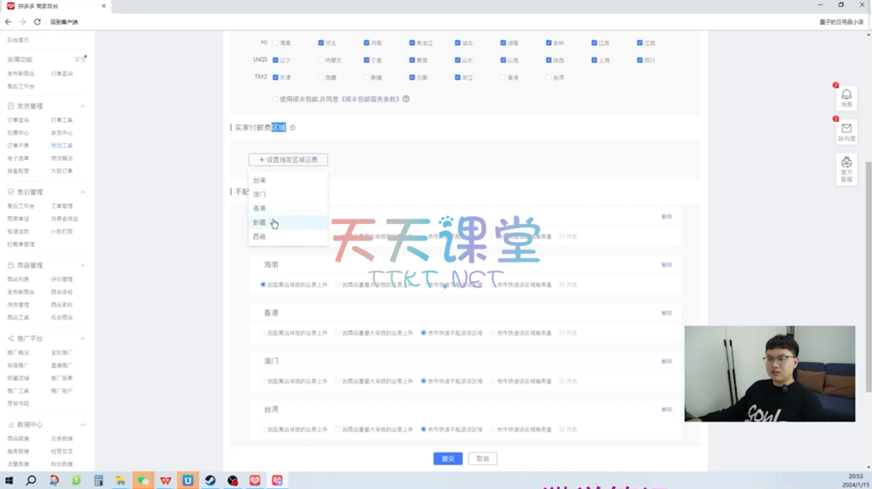
Task: Open the 消息 notification bell icon
Action: click(846, 95)
